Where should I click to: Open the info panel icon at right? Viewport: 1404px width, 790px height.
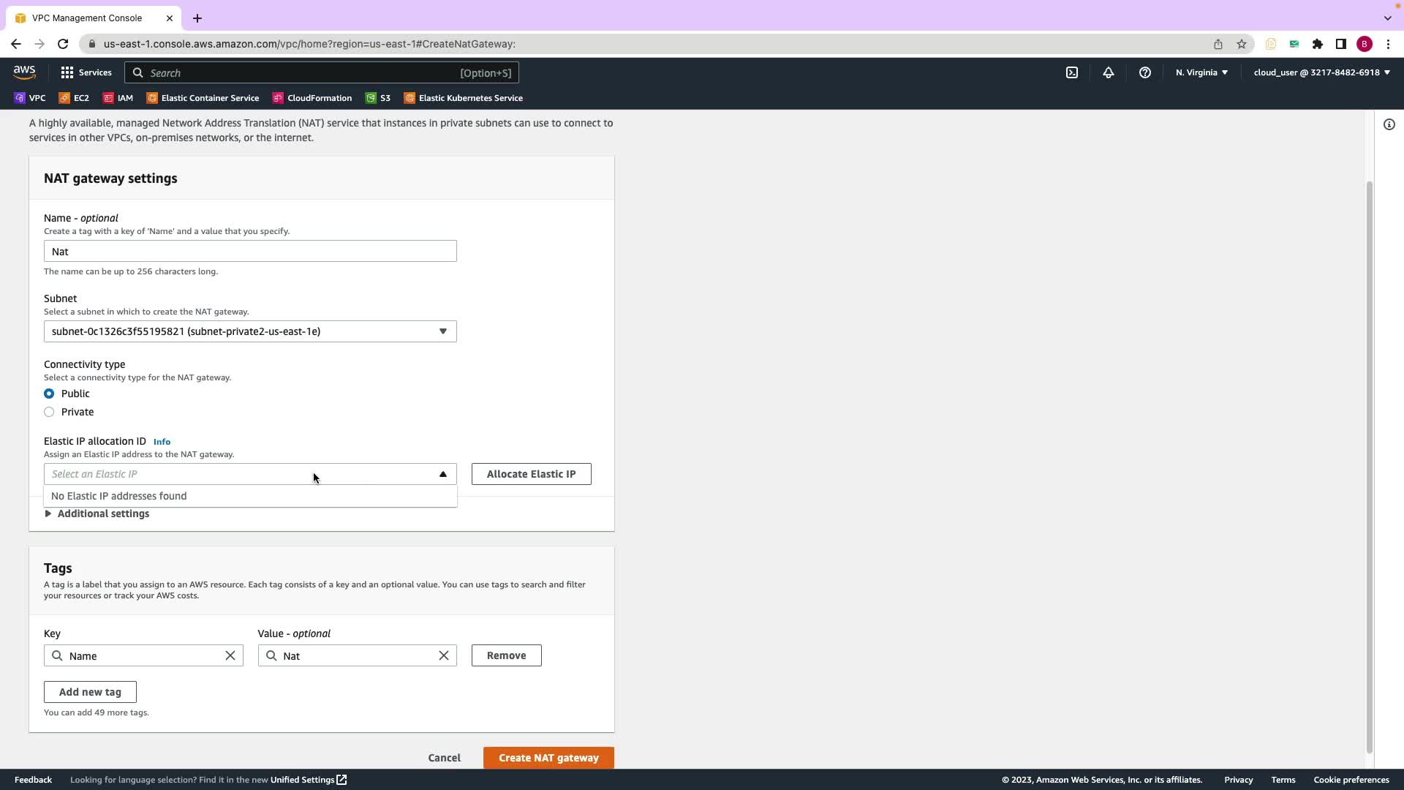(x=1389, y=124)
